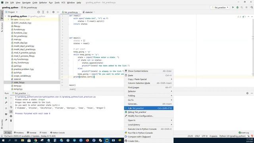Click the layout icon in Run panel
Image resolution: width=254 pixels, height=143 pixels.
click(x=6, y=114)
